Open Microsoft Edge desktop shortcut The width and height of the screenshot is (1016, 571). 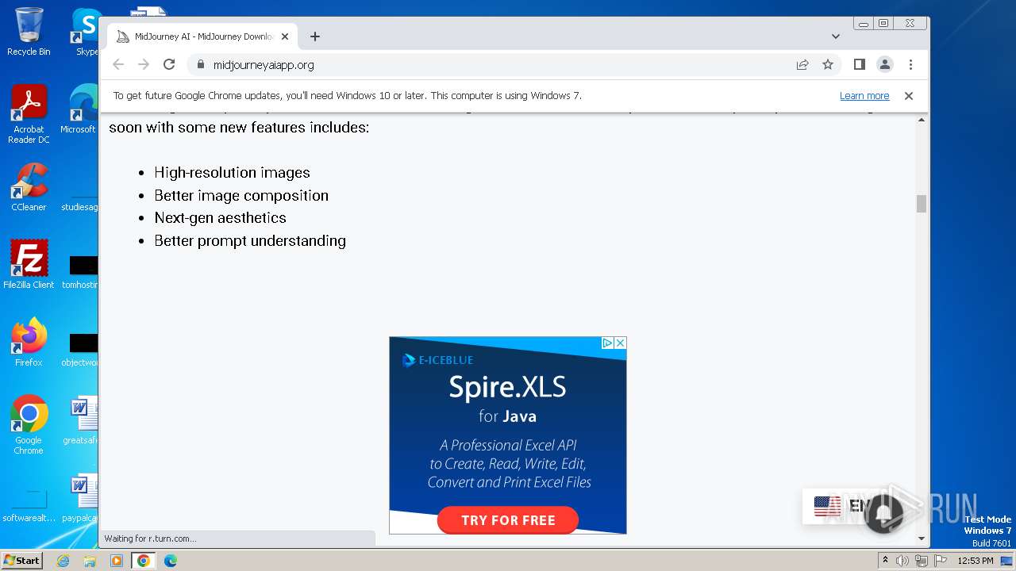(x=79, y=109)
